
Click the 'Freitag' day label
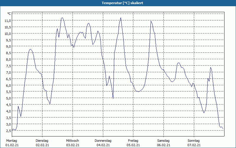pos(133,141)
